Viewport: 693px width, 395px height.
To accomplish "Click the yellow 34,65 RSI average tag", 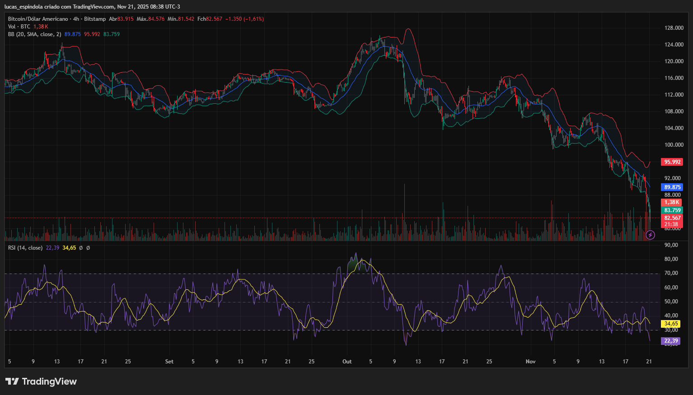I will (671, 324).
